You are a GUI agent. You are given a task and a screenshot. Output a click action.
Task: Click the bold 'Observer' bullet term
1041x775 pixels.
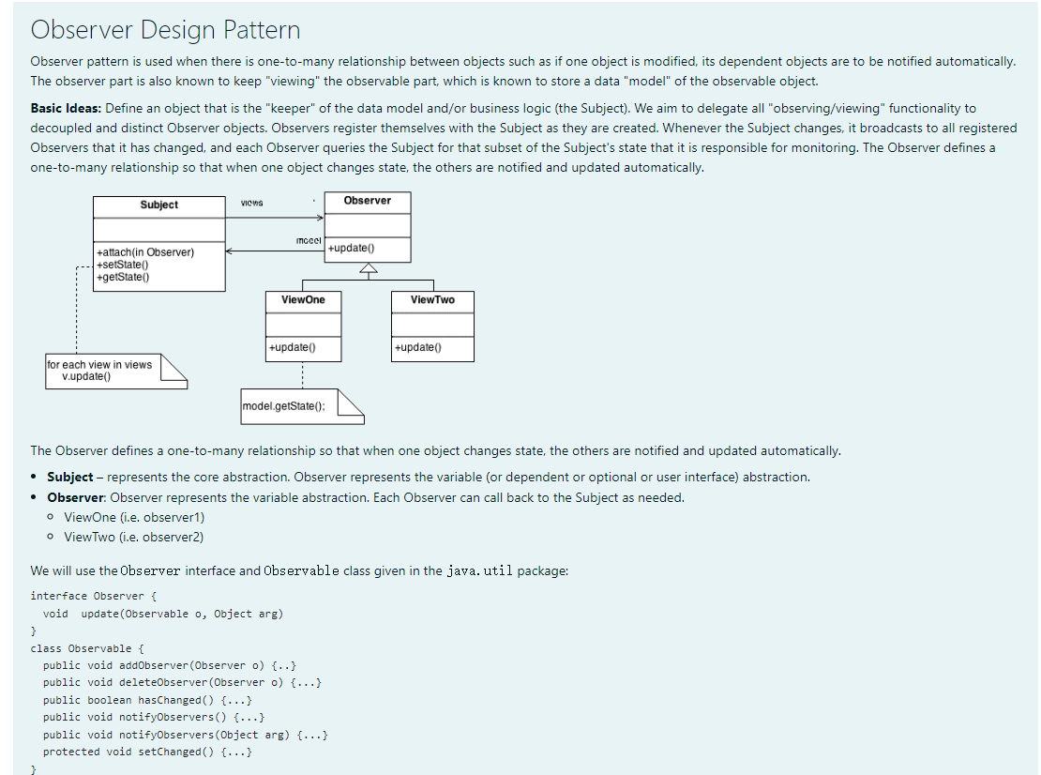tap(76, 497)
